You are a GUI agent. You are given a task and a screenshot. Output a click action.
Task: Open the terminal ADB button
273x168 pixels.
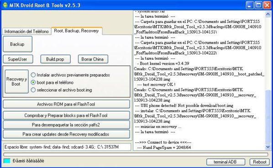(x=226, y=162)
